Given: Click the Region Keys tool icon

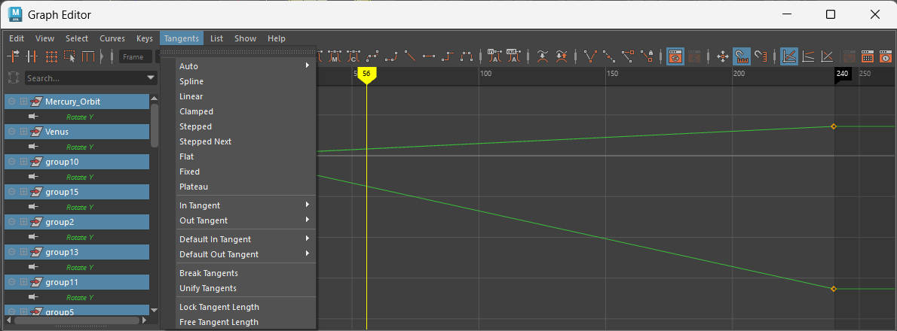Looking at the screenshot, I should 70,56.
